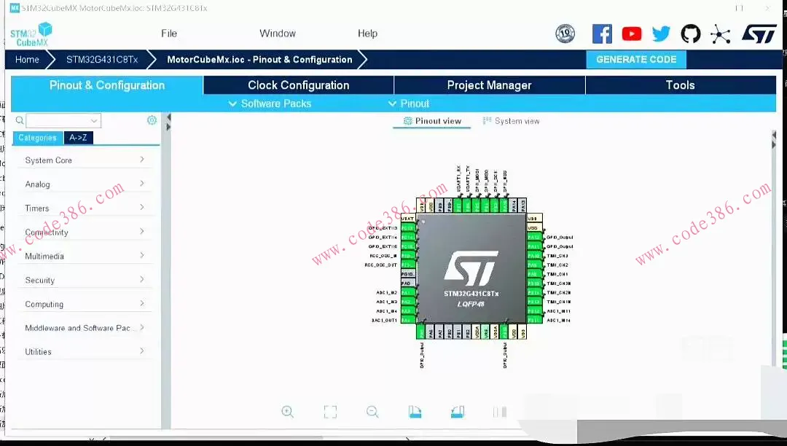
Task: Select the pin assigned to ADC1_IN14
Action: click(535, 320)
